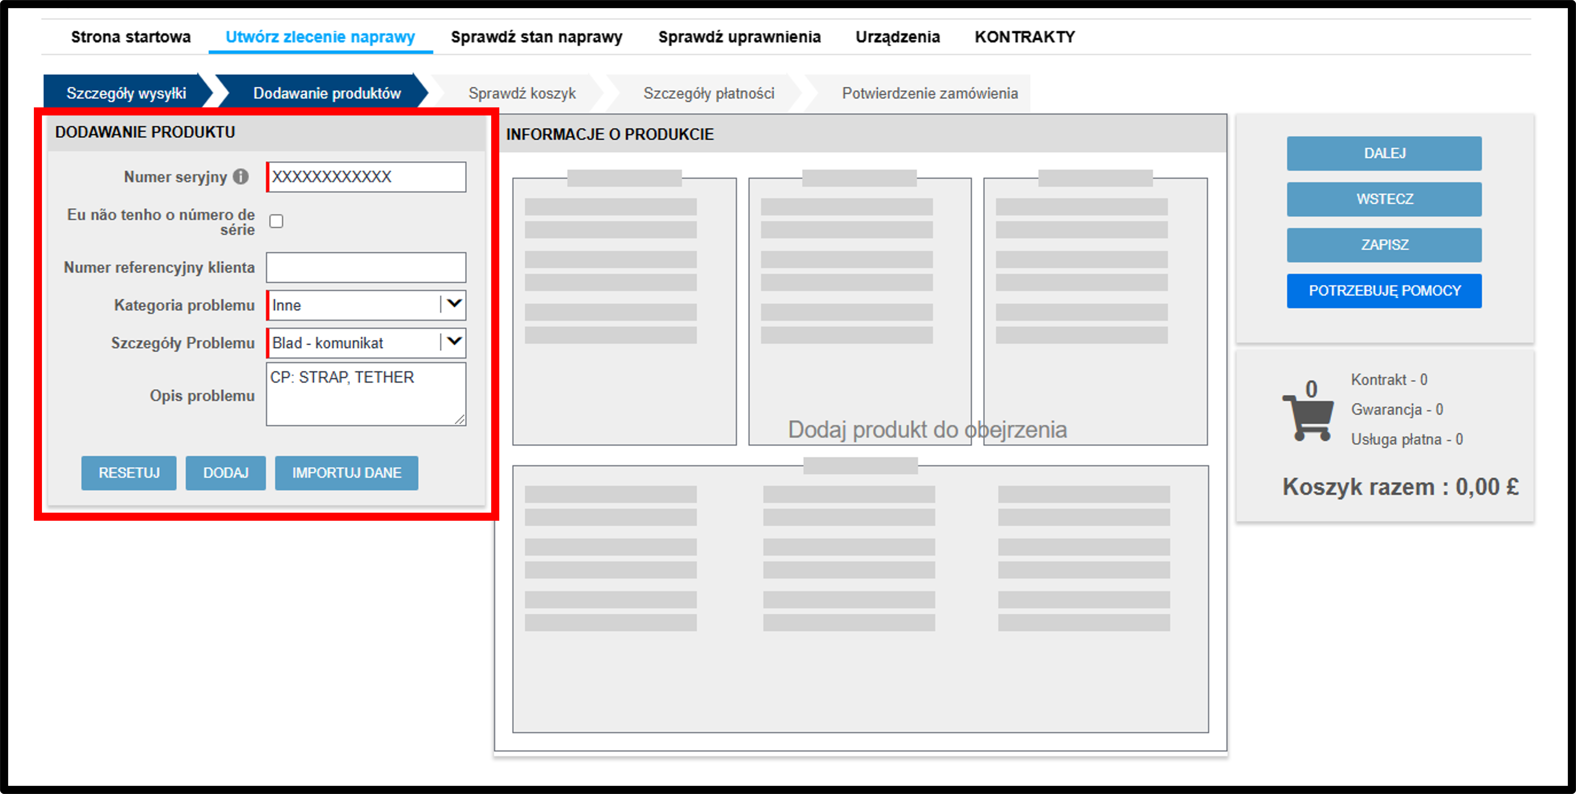The width and height of the screenshot is (1576, 794).
Task: Click the WSTECZ button
Action: click(1385, 199)
